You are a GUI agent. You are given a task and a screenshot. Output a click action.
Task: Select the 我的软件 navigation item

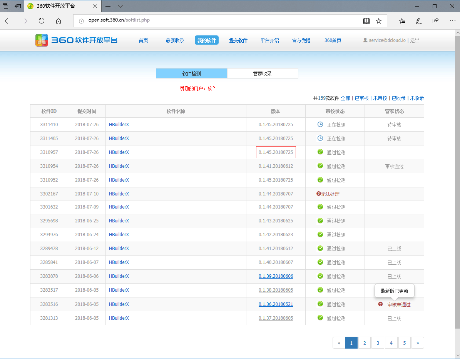click(207, 40)
